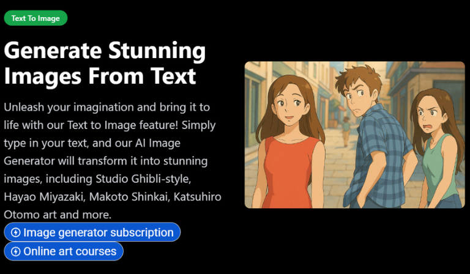Open the Image generator subscription link
Image resolution: width=470 pixels, height=274 pixels.
(98, 232)
